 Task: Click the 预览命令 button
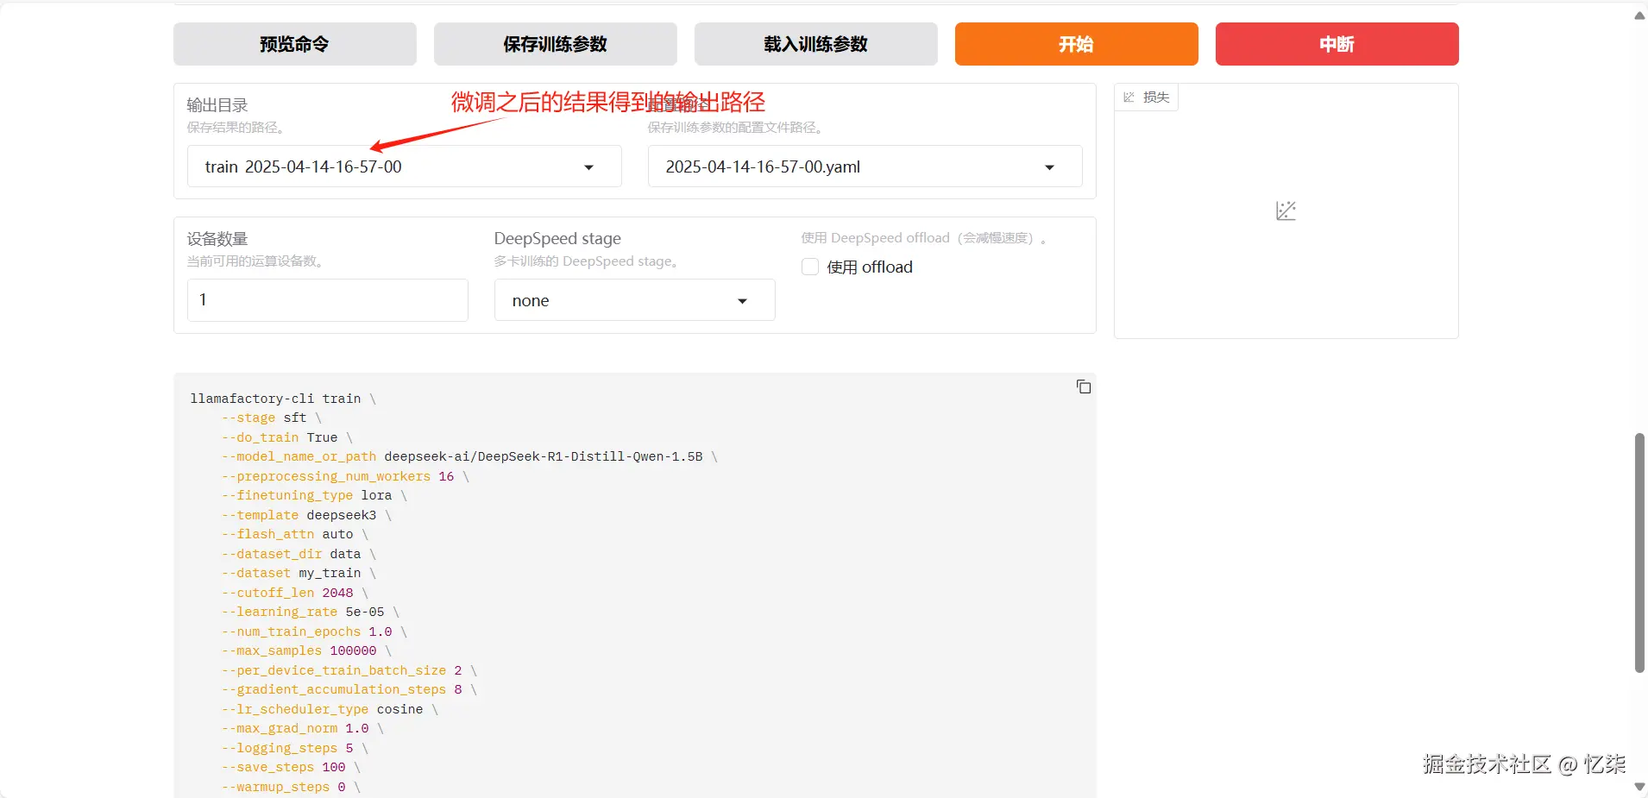click(x=295, y=44)
